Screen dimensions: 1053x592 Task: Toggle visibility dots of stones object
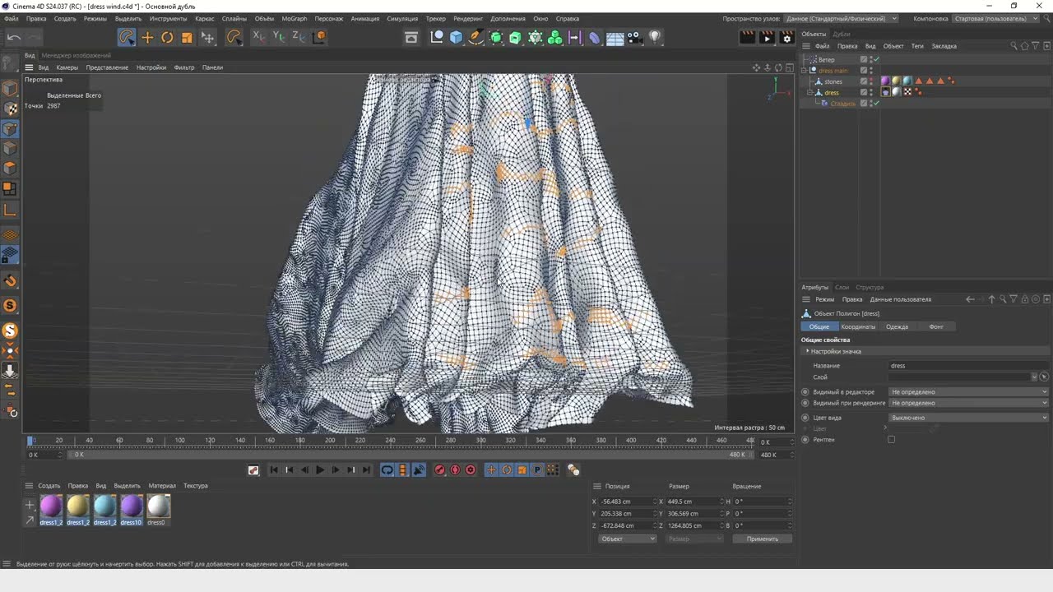[x=871, y=81]
